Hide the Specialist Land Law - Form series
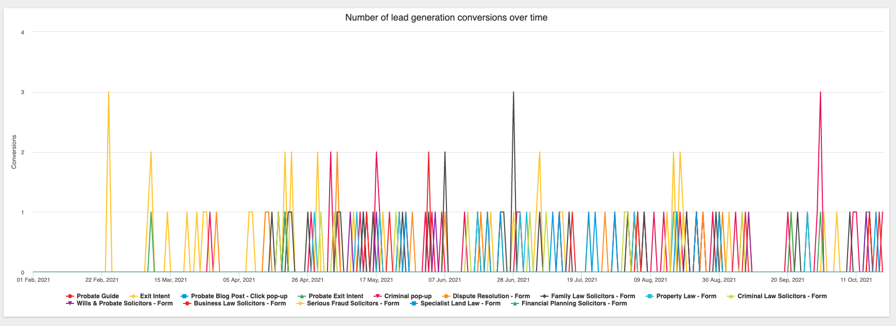This screenshot has width=896, height=326. click(460, 303)
